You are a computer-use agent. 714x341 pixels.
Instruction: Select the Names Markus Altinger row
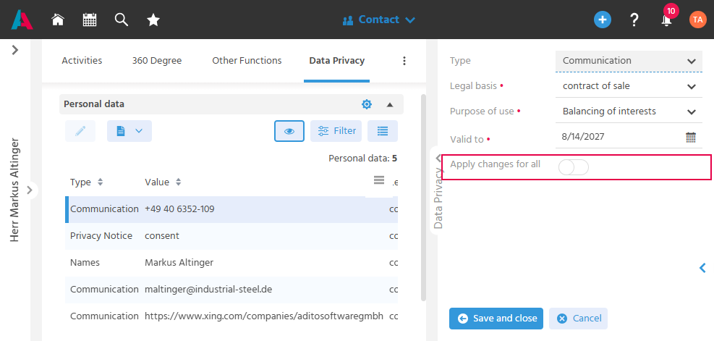[231, 263]
